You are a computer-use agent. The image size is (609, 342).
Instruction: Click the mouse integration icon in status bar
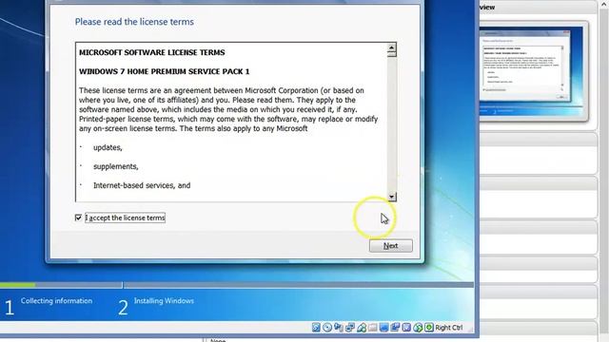[x=418, y=328]
